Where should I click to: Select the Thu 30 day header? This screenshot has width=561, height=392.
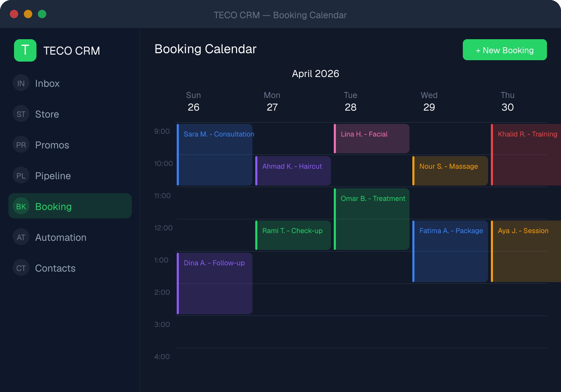(508, 101)
